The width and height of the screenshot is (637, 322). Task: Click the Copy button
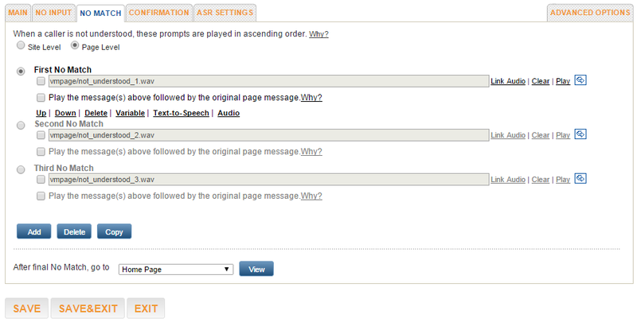[x=114, y=231]
